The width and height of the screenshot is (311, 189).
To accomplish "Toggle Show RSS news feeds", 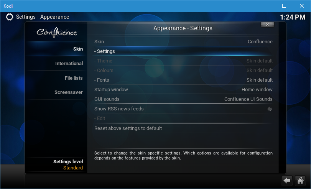I will click(x=270, y=109).
